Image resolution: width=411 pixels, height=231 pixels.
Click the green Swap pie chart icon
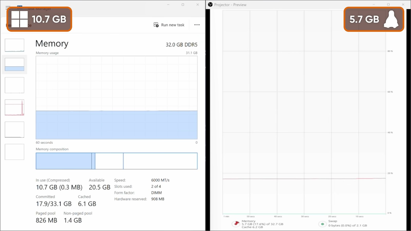(x=322, y=224)
